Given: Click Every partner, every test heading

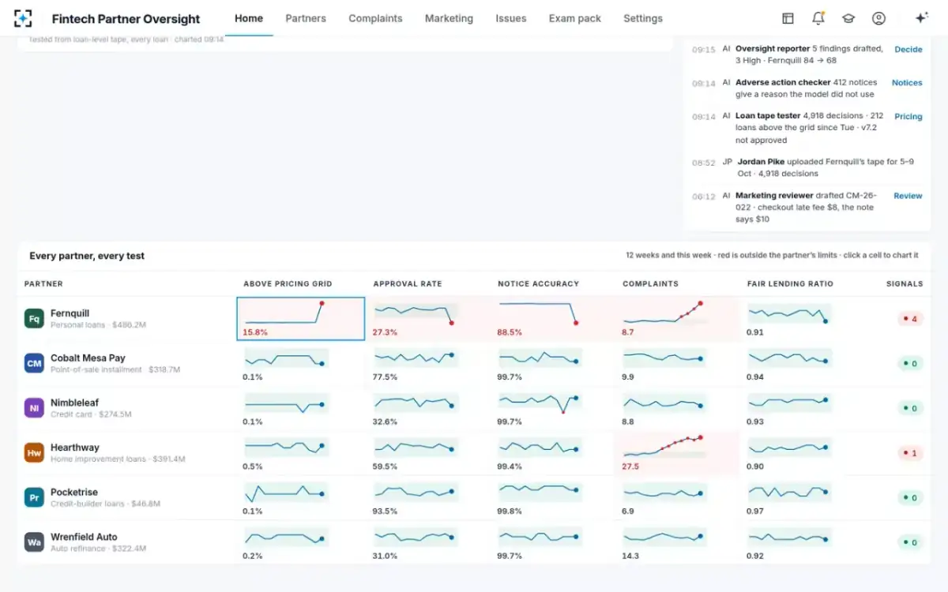Looking at the screenshot, I should (x=87, y=256).
